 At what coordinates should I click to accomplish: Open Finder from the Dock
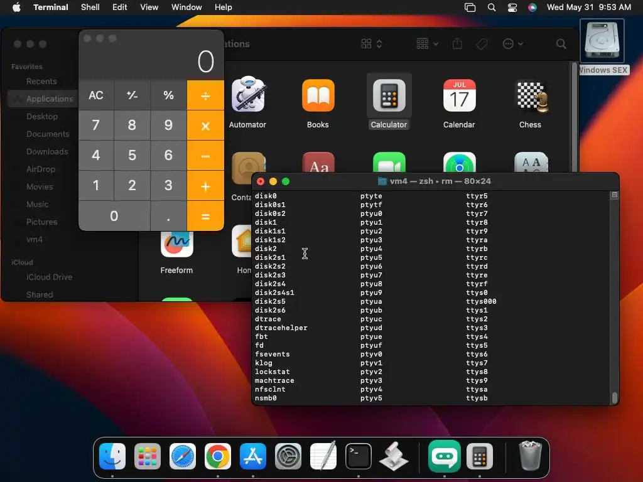[112, 456]
